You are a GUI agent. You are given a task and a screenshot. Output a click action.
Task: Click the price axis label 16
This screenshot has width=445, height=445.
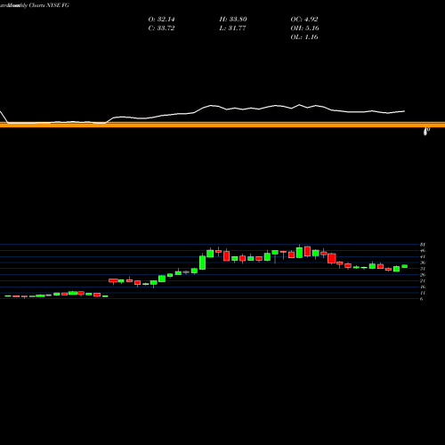click(423, 287)
